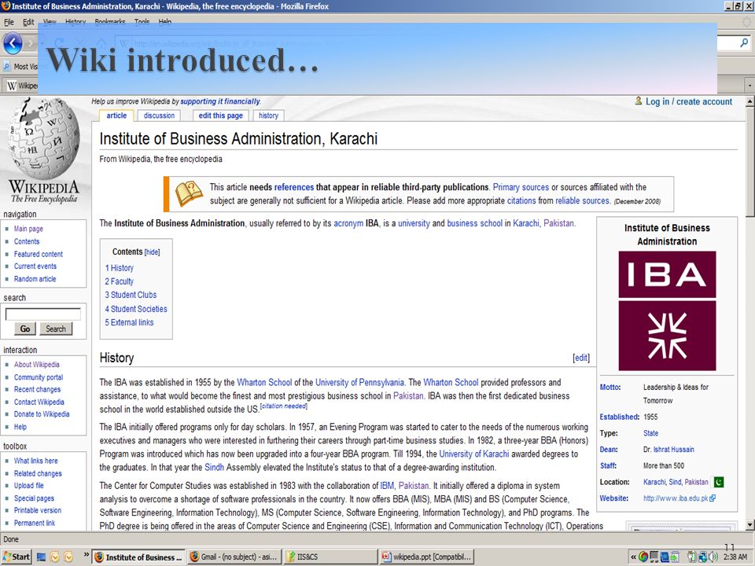This screenshot has height=566, width=755.
Task: Click the vertical scrollbar thumb
Action: pyautogui.click(x=749, y=162)
